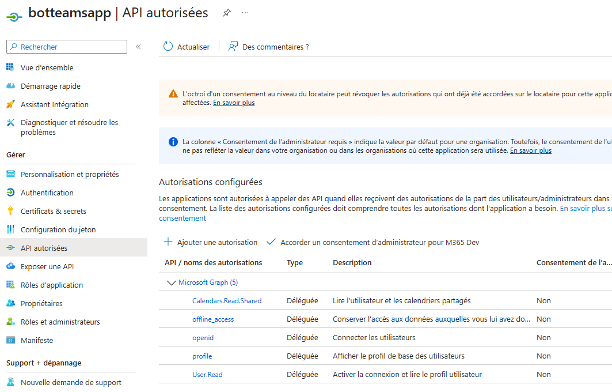Viewport: 612px width, 392px height.
Task: Click the Rôles d'application icon
Action: pos(10,285)
